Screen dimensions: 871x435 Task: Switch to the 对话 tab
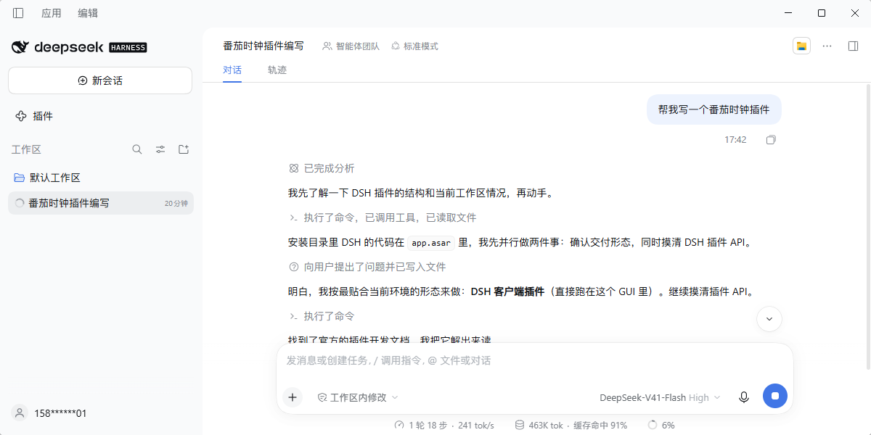(x=232, y=70)
